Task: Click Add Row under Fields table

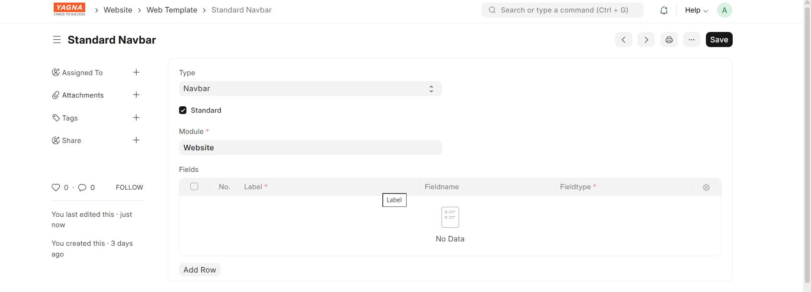Action: coord(199,270)
